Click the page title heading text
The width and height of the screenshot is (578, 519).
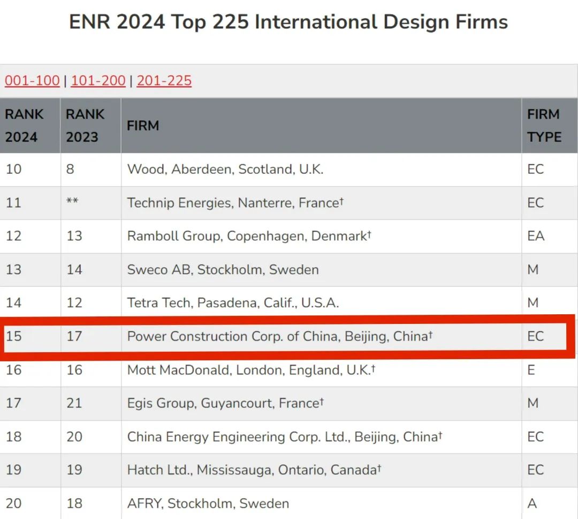(x=288, y=22)
